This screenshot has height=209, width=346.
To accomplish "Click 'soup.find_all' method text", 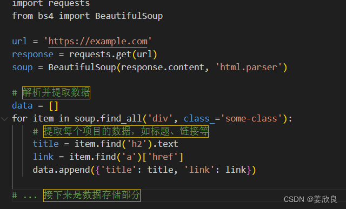I will coord(108,119).
